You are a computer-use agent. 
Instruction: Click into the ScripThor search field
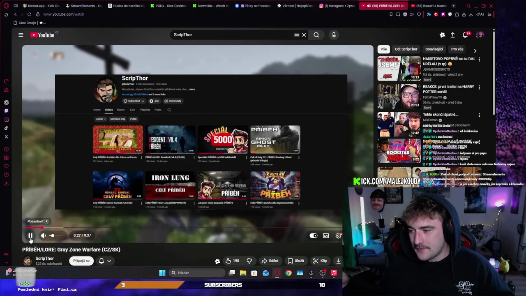tap(232, 35)
